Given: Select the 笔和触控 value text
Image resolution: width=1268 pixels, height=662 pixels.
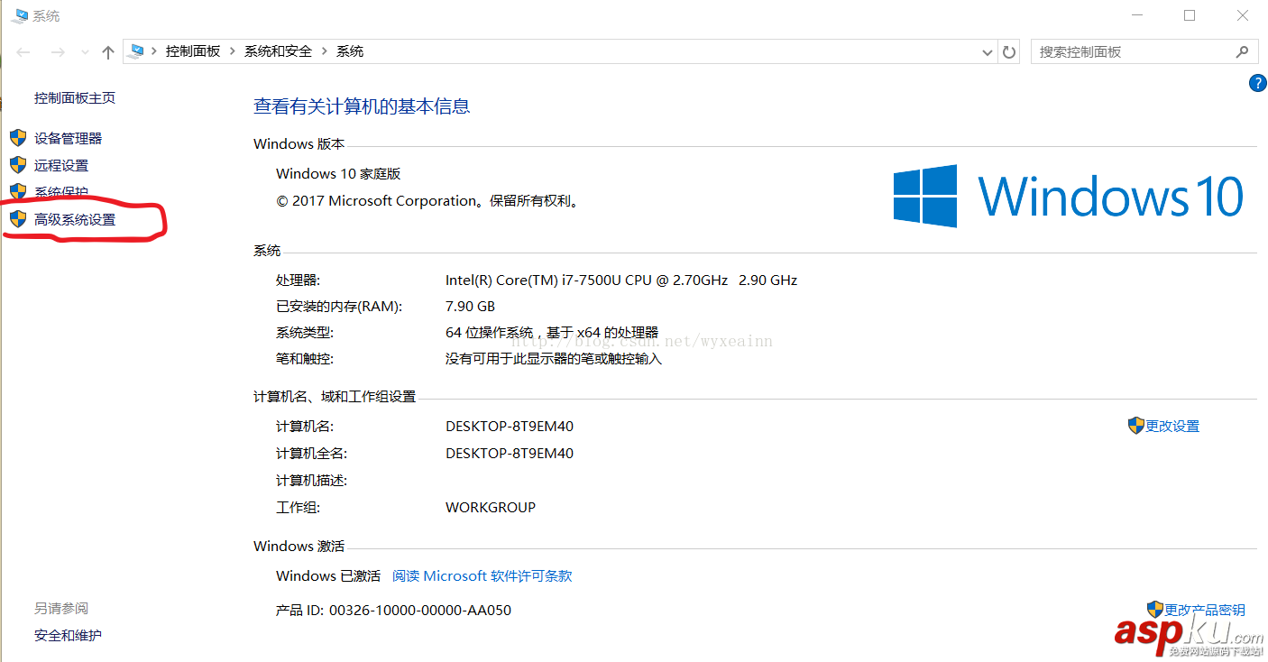Looking at the screenshot, I should tap(554, 358).
